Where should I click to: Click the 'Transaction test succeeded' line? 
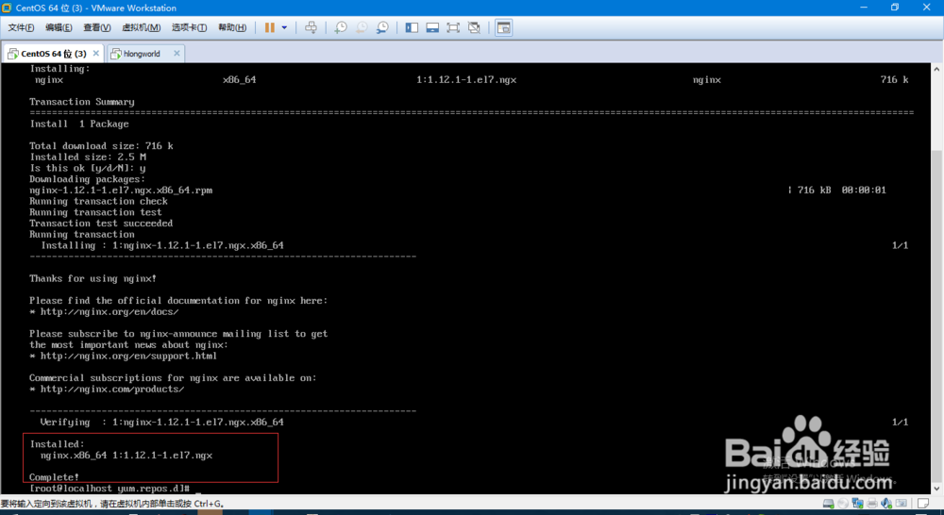coord(101,224)
